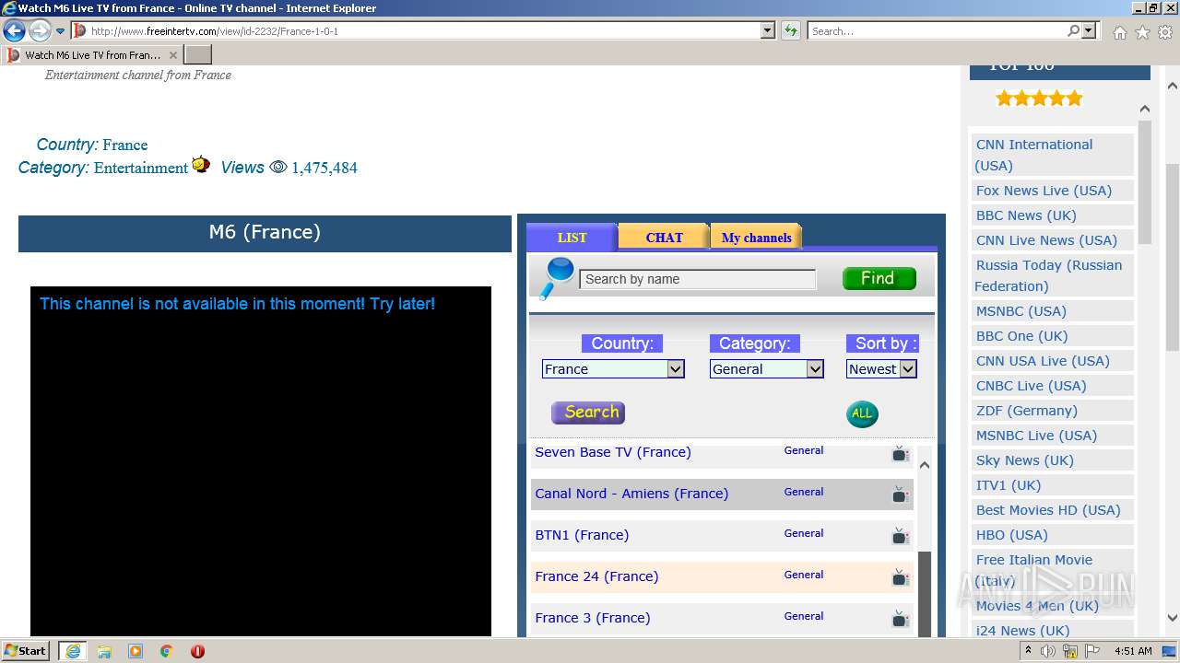Viewport: 1180px width, 663px height.
Task: Click the volume icon in system tray
Action: point(1048,651)
